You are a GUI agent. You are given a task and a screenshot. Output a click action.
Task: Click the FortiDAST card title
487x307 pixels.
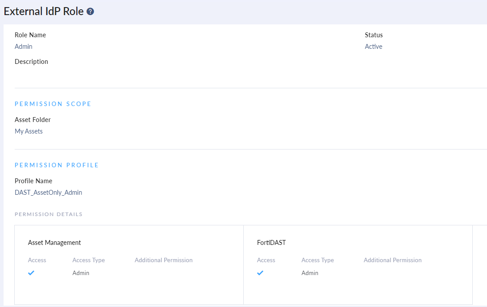tap(271, 243)
